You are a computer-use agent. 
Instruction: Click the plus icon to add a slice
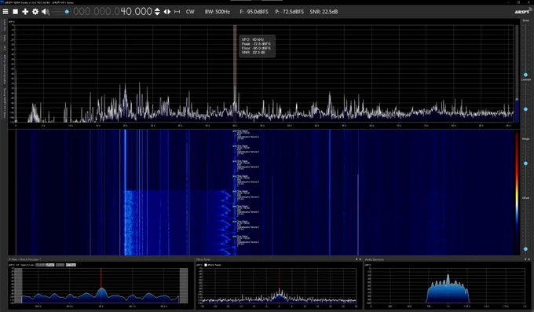[x=25, y=12]
